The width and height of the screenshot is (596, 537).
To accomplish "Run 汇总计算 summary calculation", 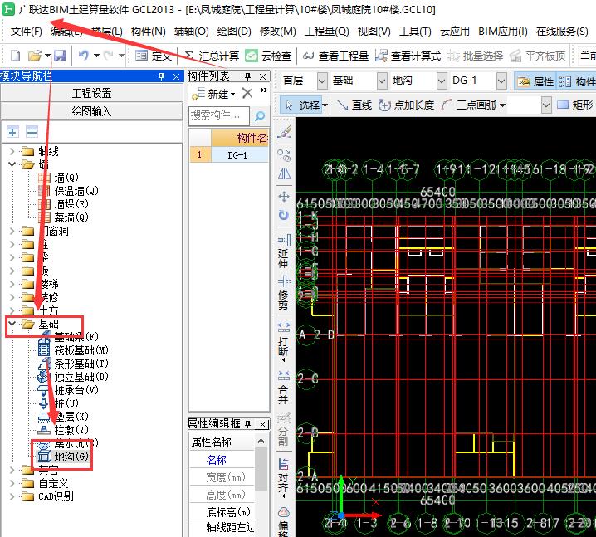I will click(213, 56).
